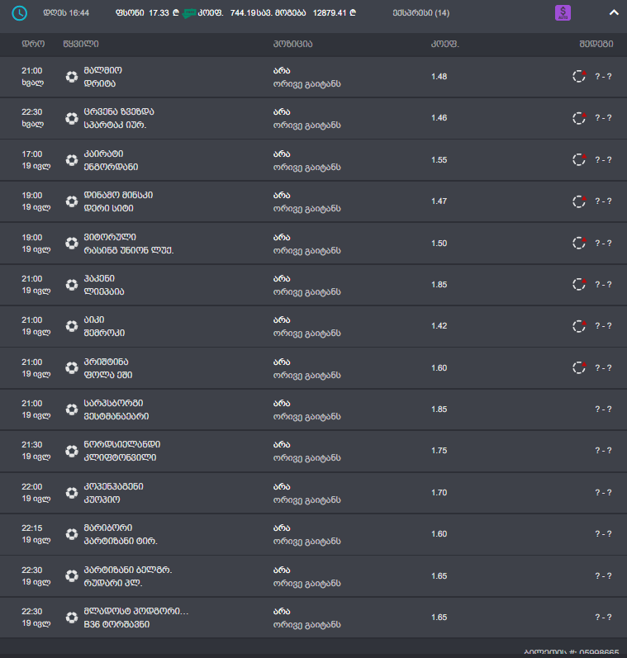Click the live tracker icon on the აიკი row
The height and width of the screenshot is (658, 627).
pos(579,326)
